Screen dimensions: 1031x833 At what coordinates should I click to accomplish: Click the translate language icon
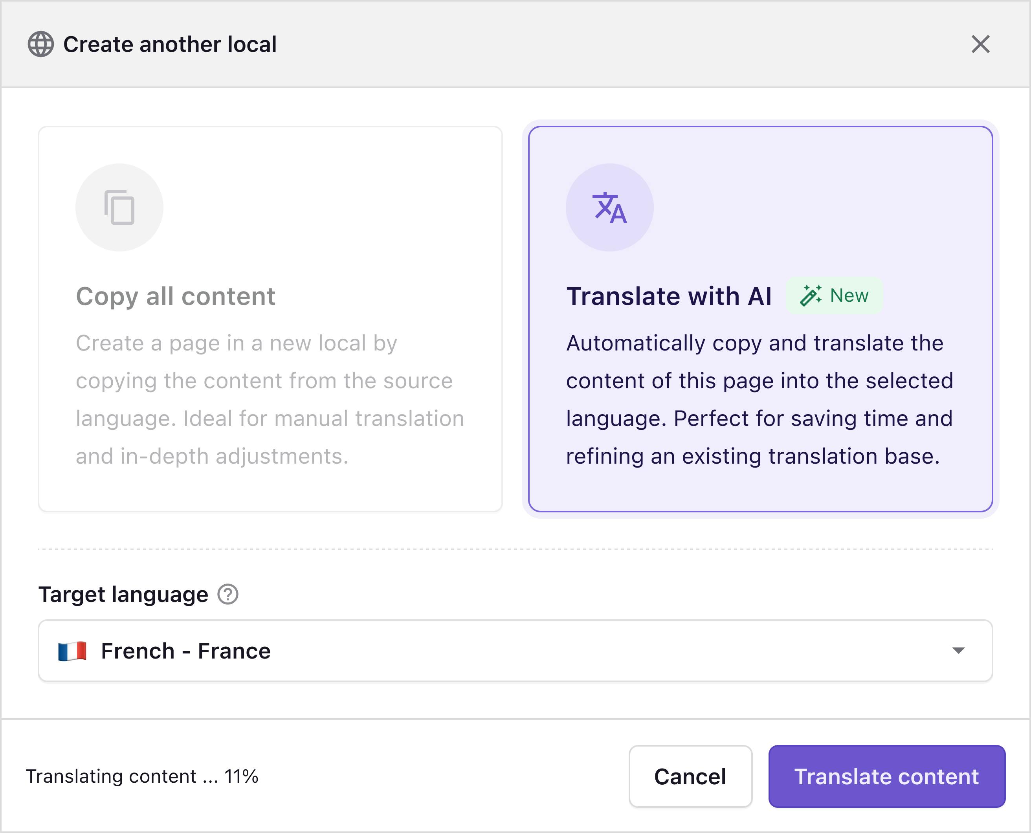[x=609, y=207]
